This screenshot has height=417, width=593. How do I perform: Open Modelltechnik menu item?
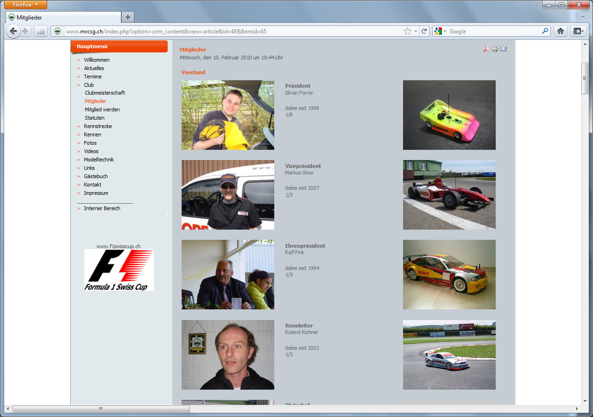point(99,160)
